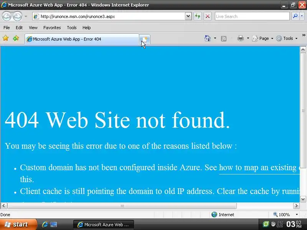Click the Windows start button
The image size is (307, 230).
18,225
